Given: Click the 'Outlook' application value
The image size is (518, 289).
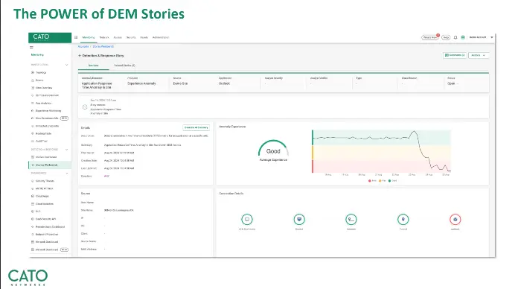Looking at the screenshot, I should [224, 83].
